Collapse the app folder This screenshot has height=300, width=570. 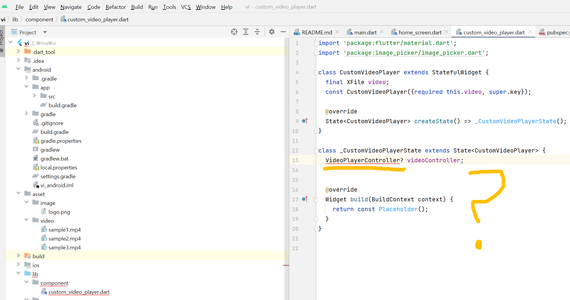[x=26, y=87]
